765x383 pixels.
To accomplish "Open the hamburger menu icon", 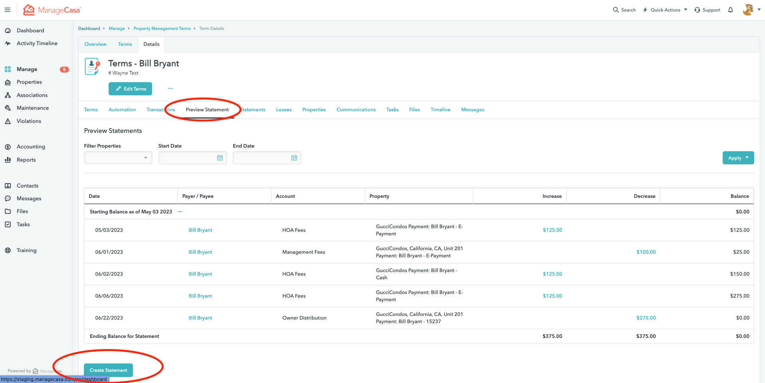I will (8, 10).
